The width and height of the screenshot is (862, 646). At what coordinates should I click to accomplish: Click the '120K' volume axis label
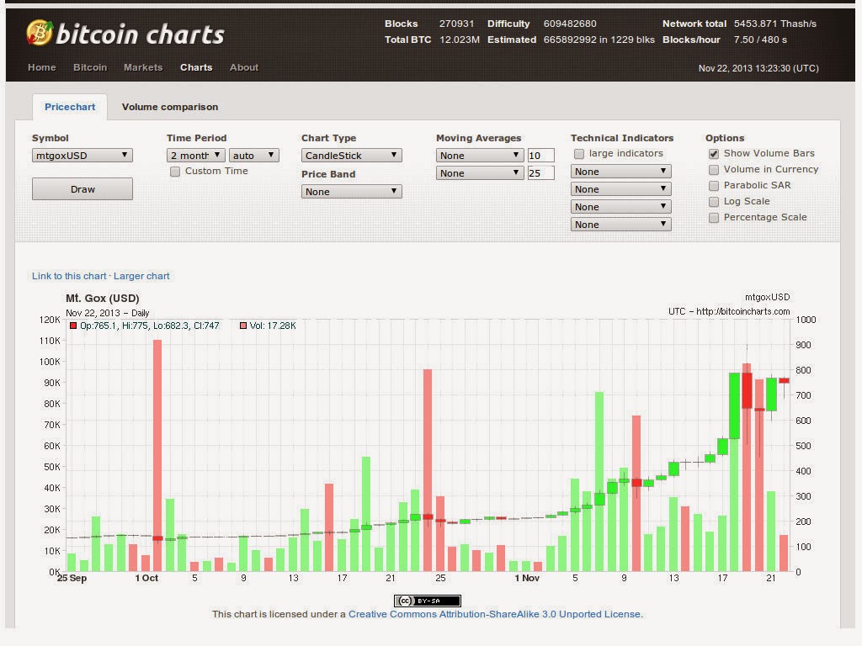coord(50,320)
